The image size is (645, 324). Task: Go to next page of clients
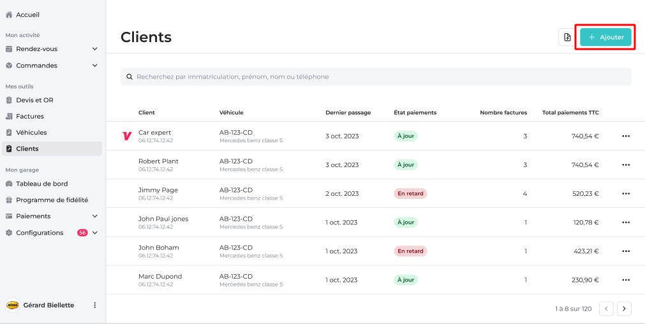(x=624, y=309)
